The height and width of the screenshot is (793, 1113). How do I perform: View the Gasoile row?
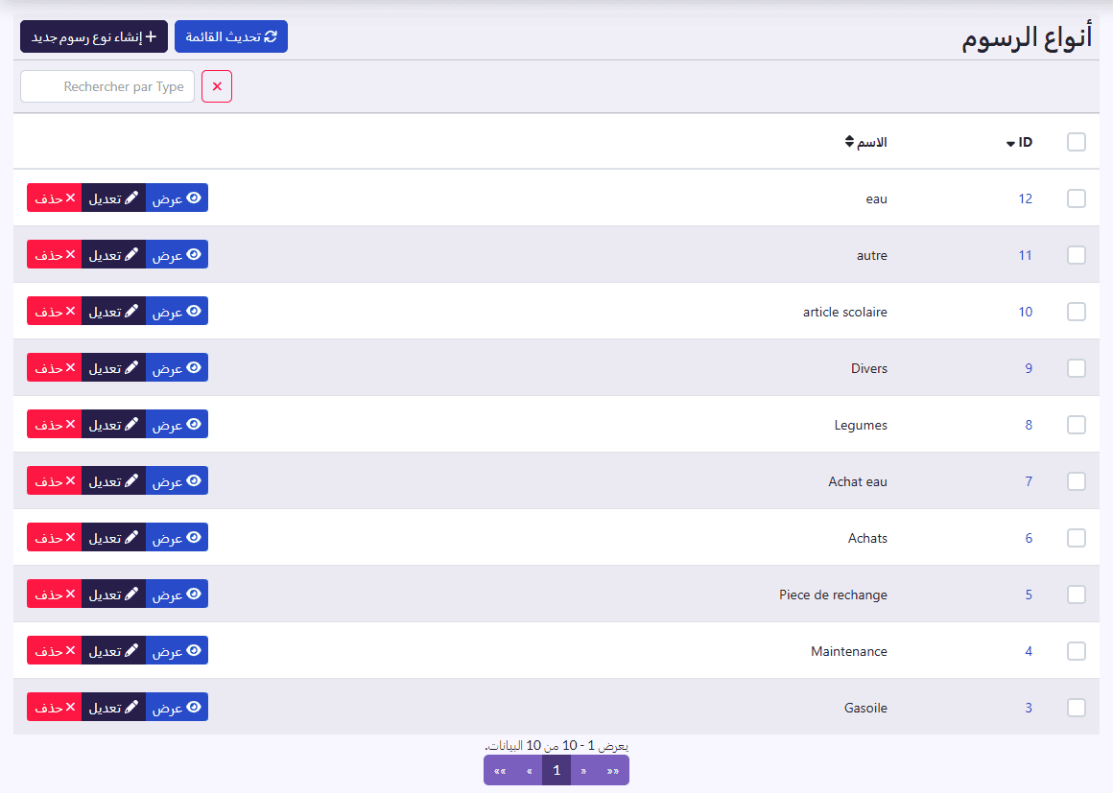[x=177, y=707]
